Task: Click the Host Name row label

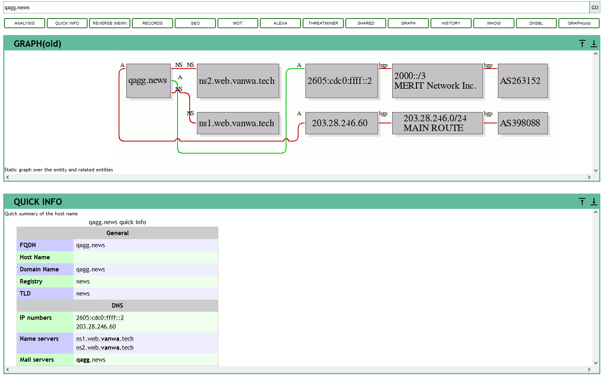Action: point(35,257)
